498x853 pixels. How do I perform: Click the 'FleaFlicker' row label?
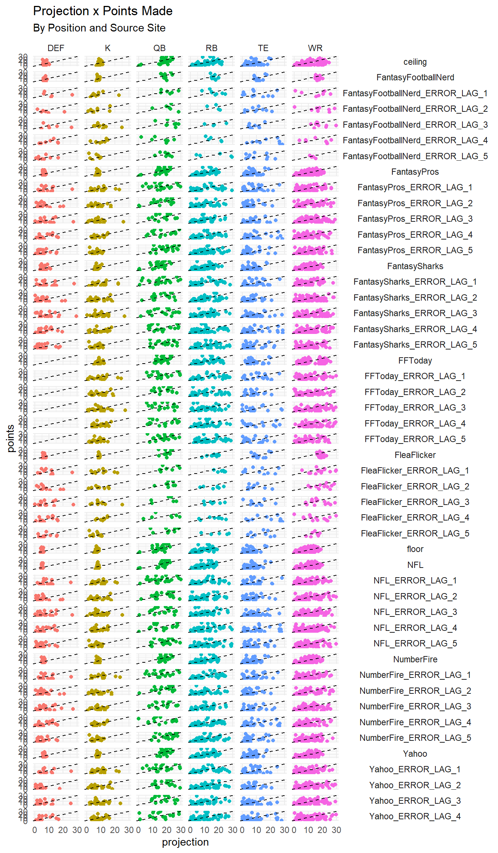point(415,455)
